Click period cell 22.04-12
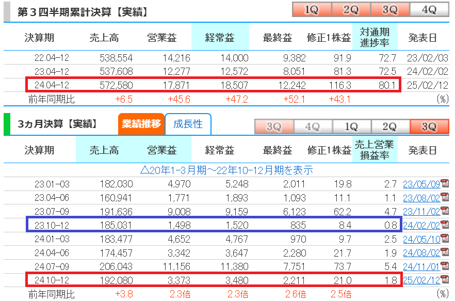Viewport: 455px width, 301px height. (52, 58)
